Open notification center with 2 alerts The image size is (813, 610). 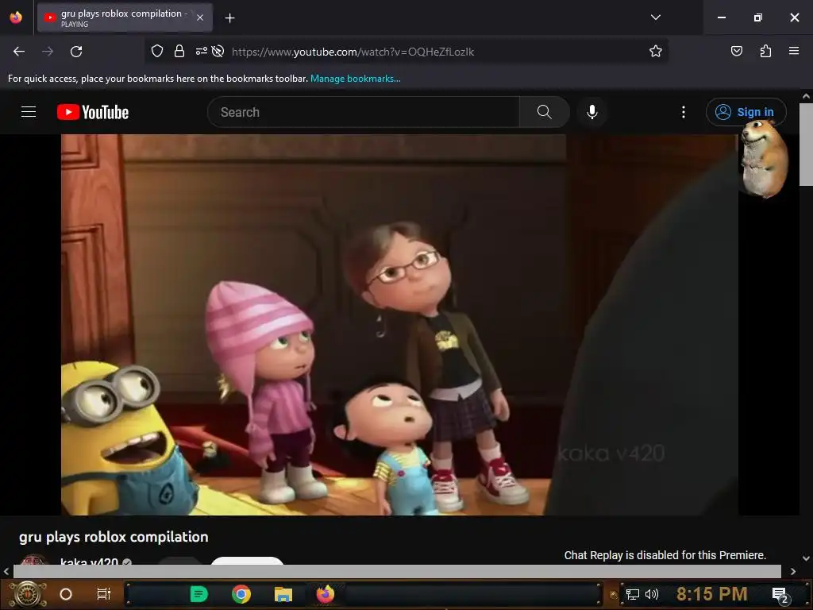tap(780, 595)
